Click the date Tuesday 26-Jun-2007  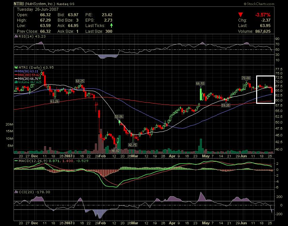[38, 9]
